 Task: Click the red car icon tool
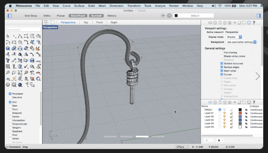click(38, 72)
